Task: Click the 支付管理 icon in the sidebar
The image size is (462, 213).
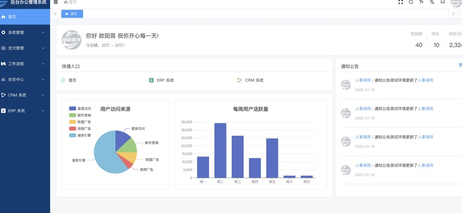Action: coord(3,48)
